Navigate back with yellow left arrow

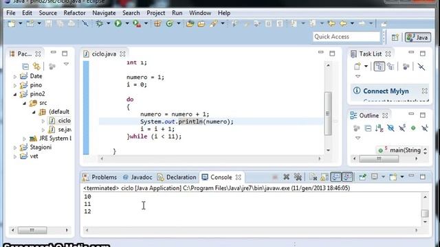(x=343, y=23)
